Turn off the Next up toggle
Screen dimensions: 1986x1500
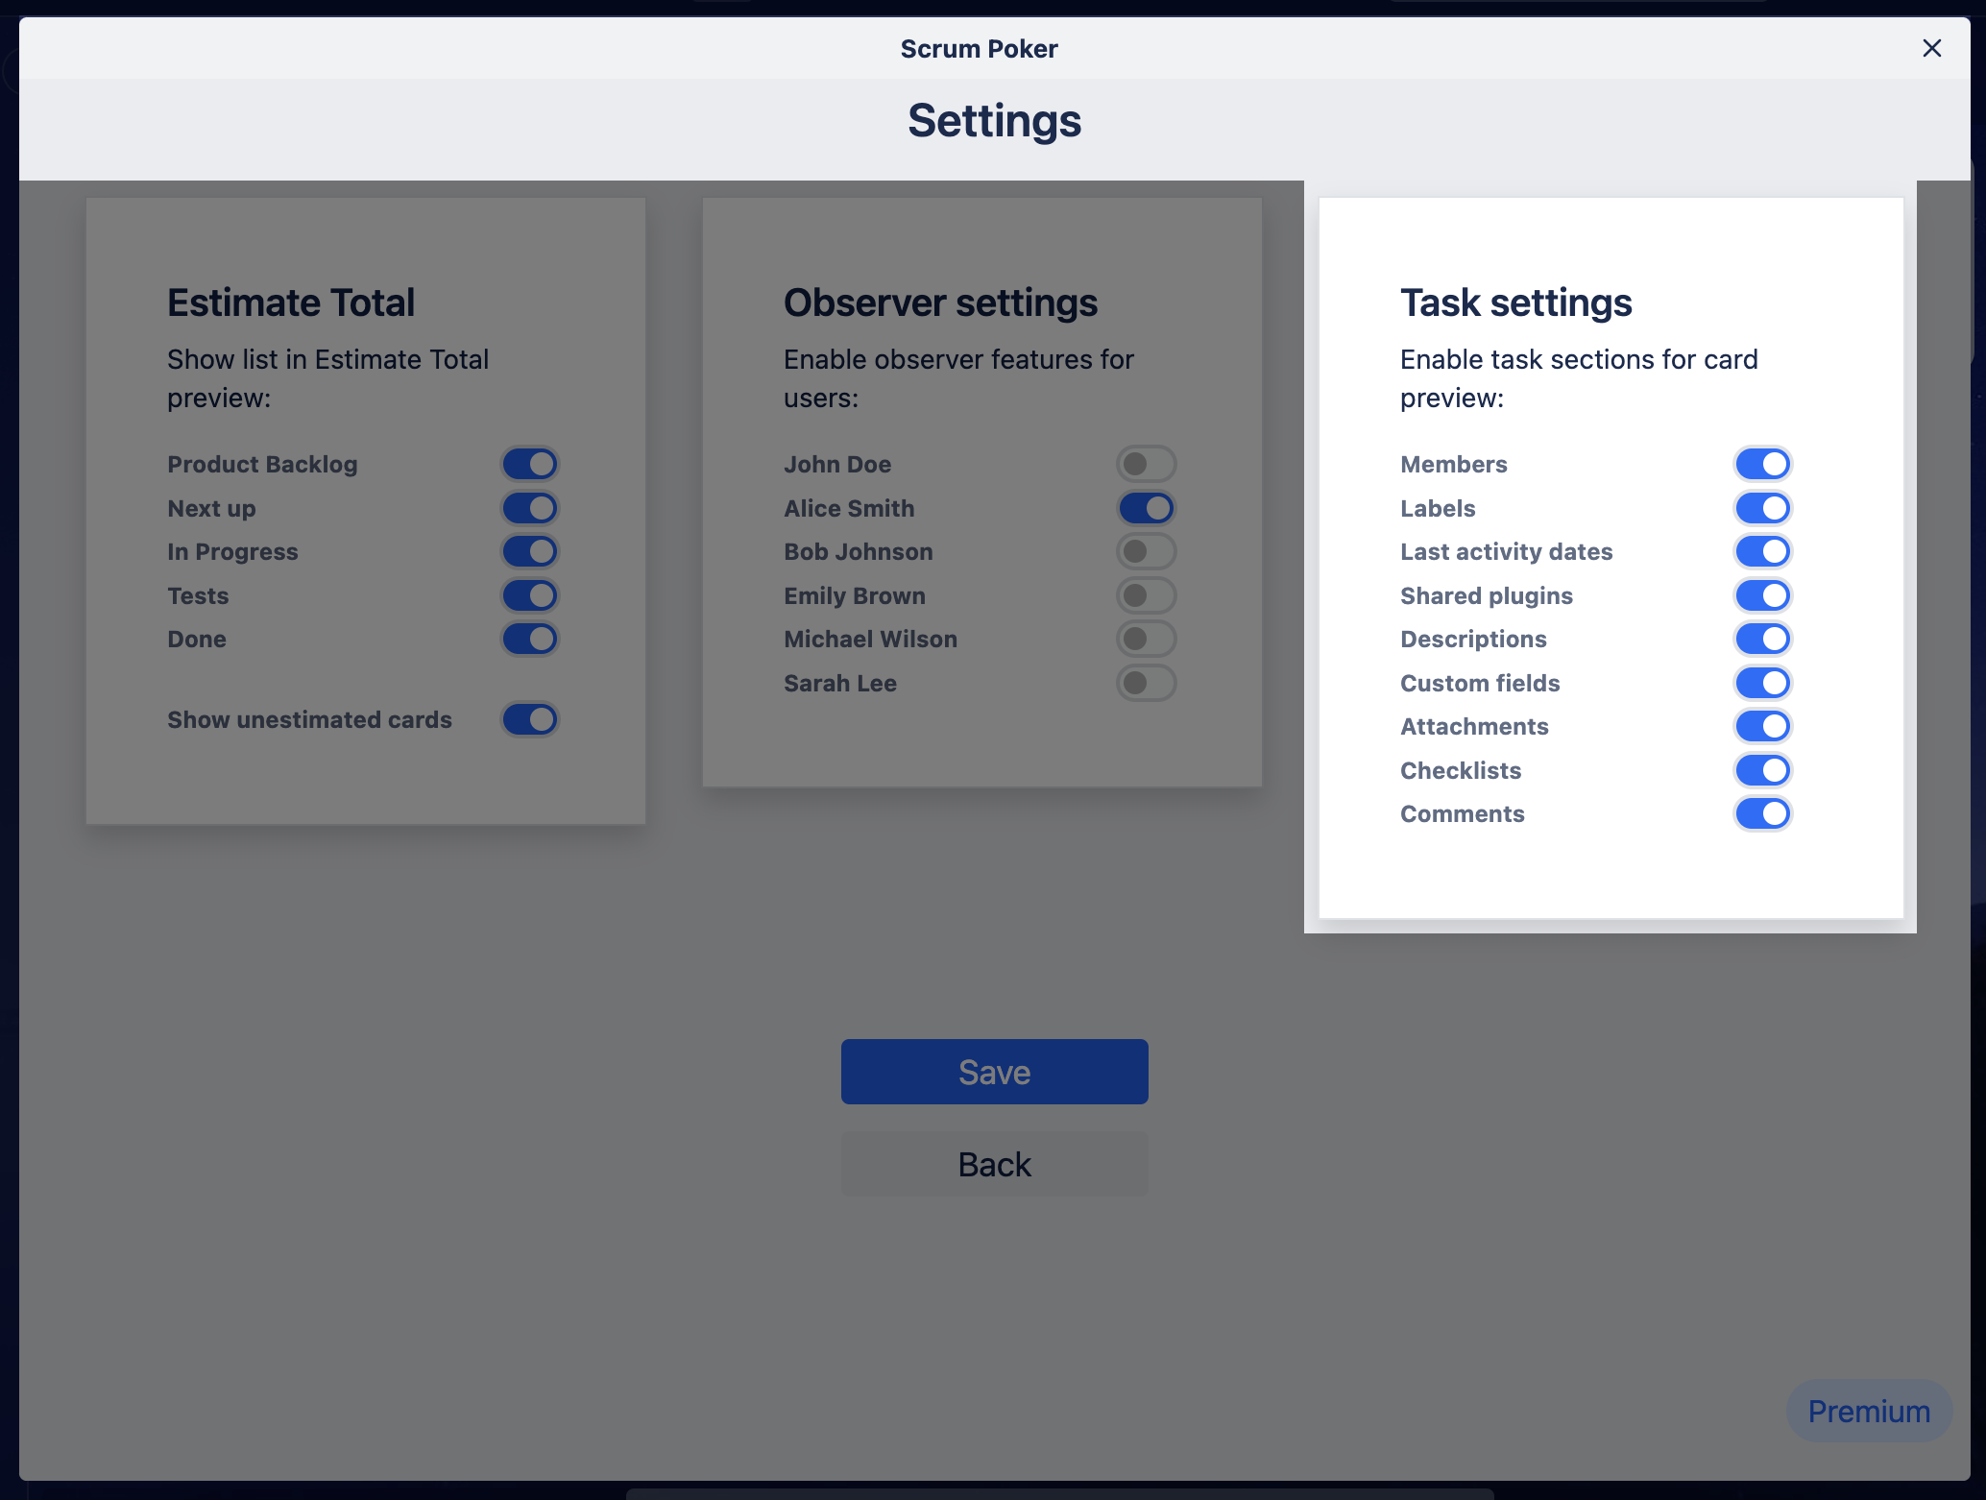click(529, 508)
